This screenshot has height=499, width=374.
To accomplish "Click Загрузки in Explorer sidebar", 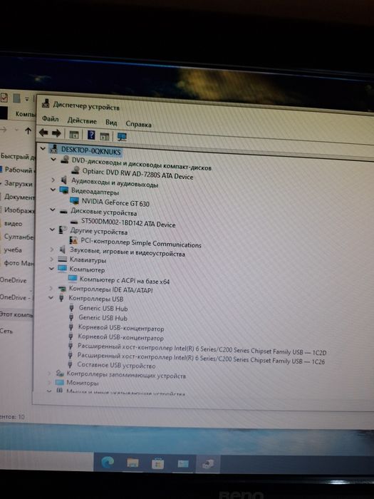I will pos(18,184).
